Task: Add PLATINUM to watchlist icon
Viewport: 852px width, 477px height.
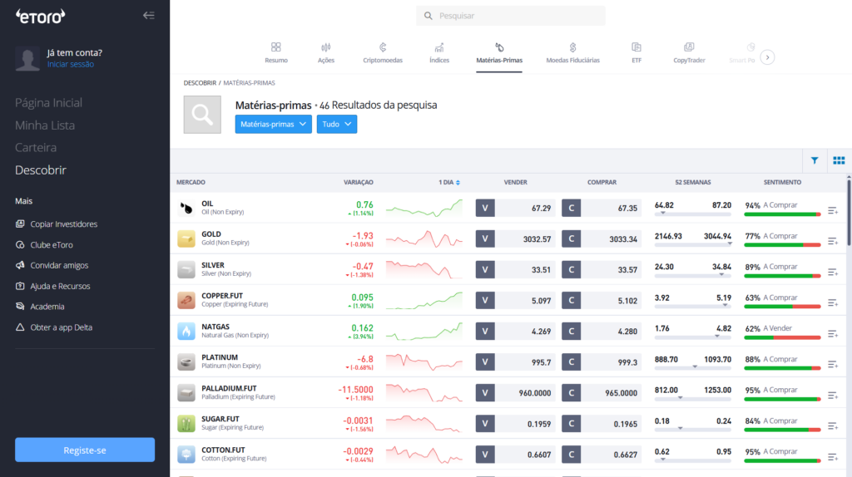Action: coord(832,364)
